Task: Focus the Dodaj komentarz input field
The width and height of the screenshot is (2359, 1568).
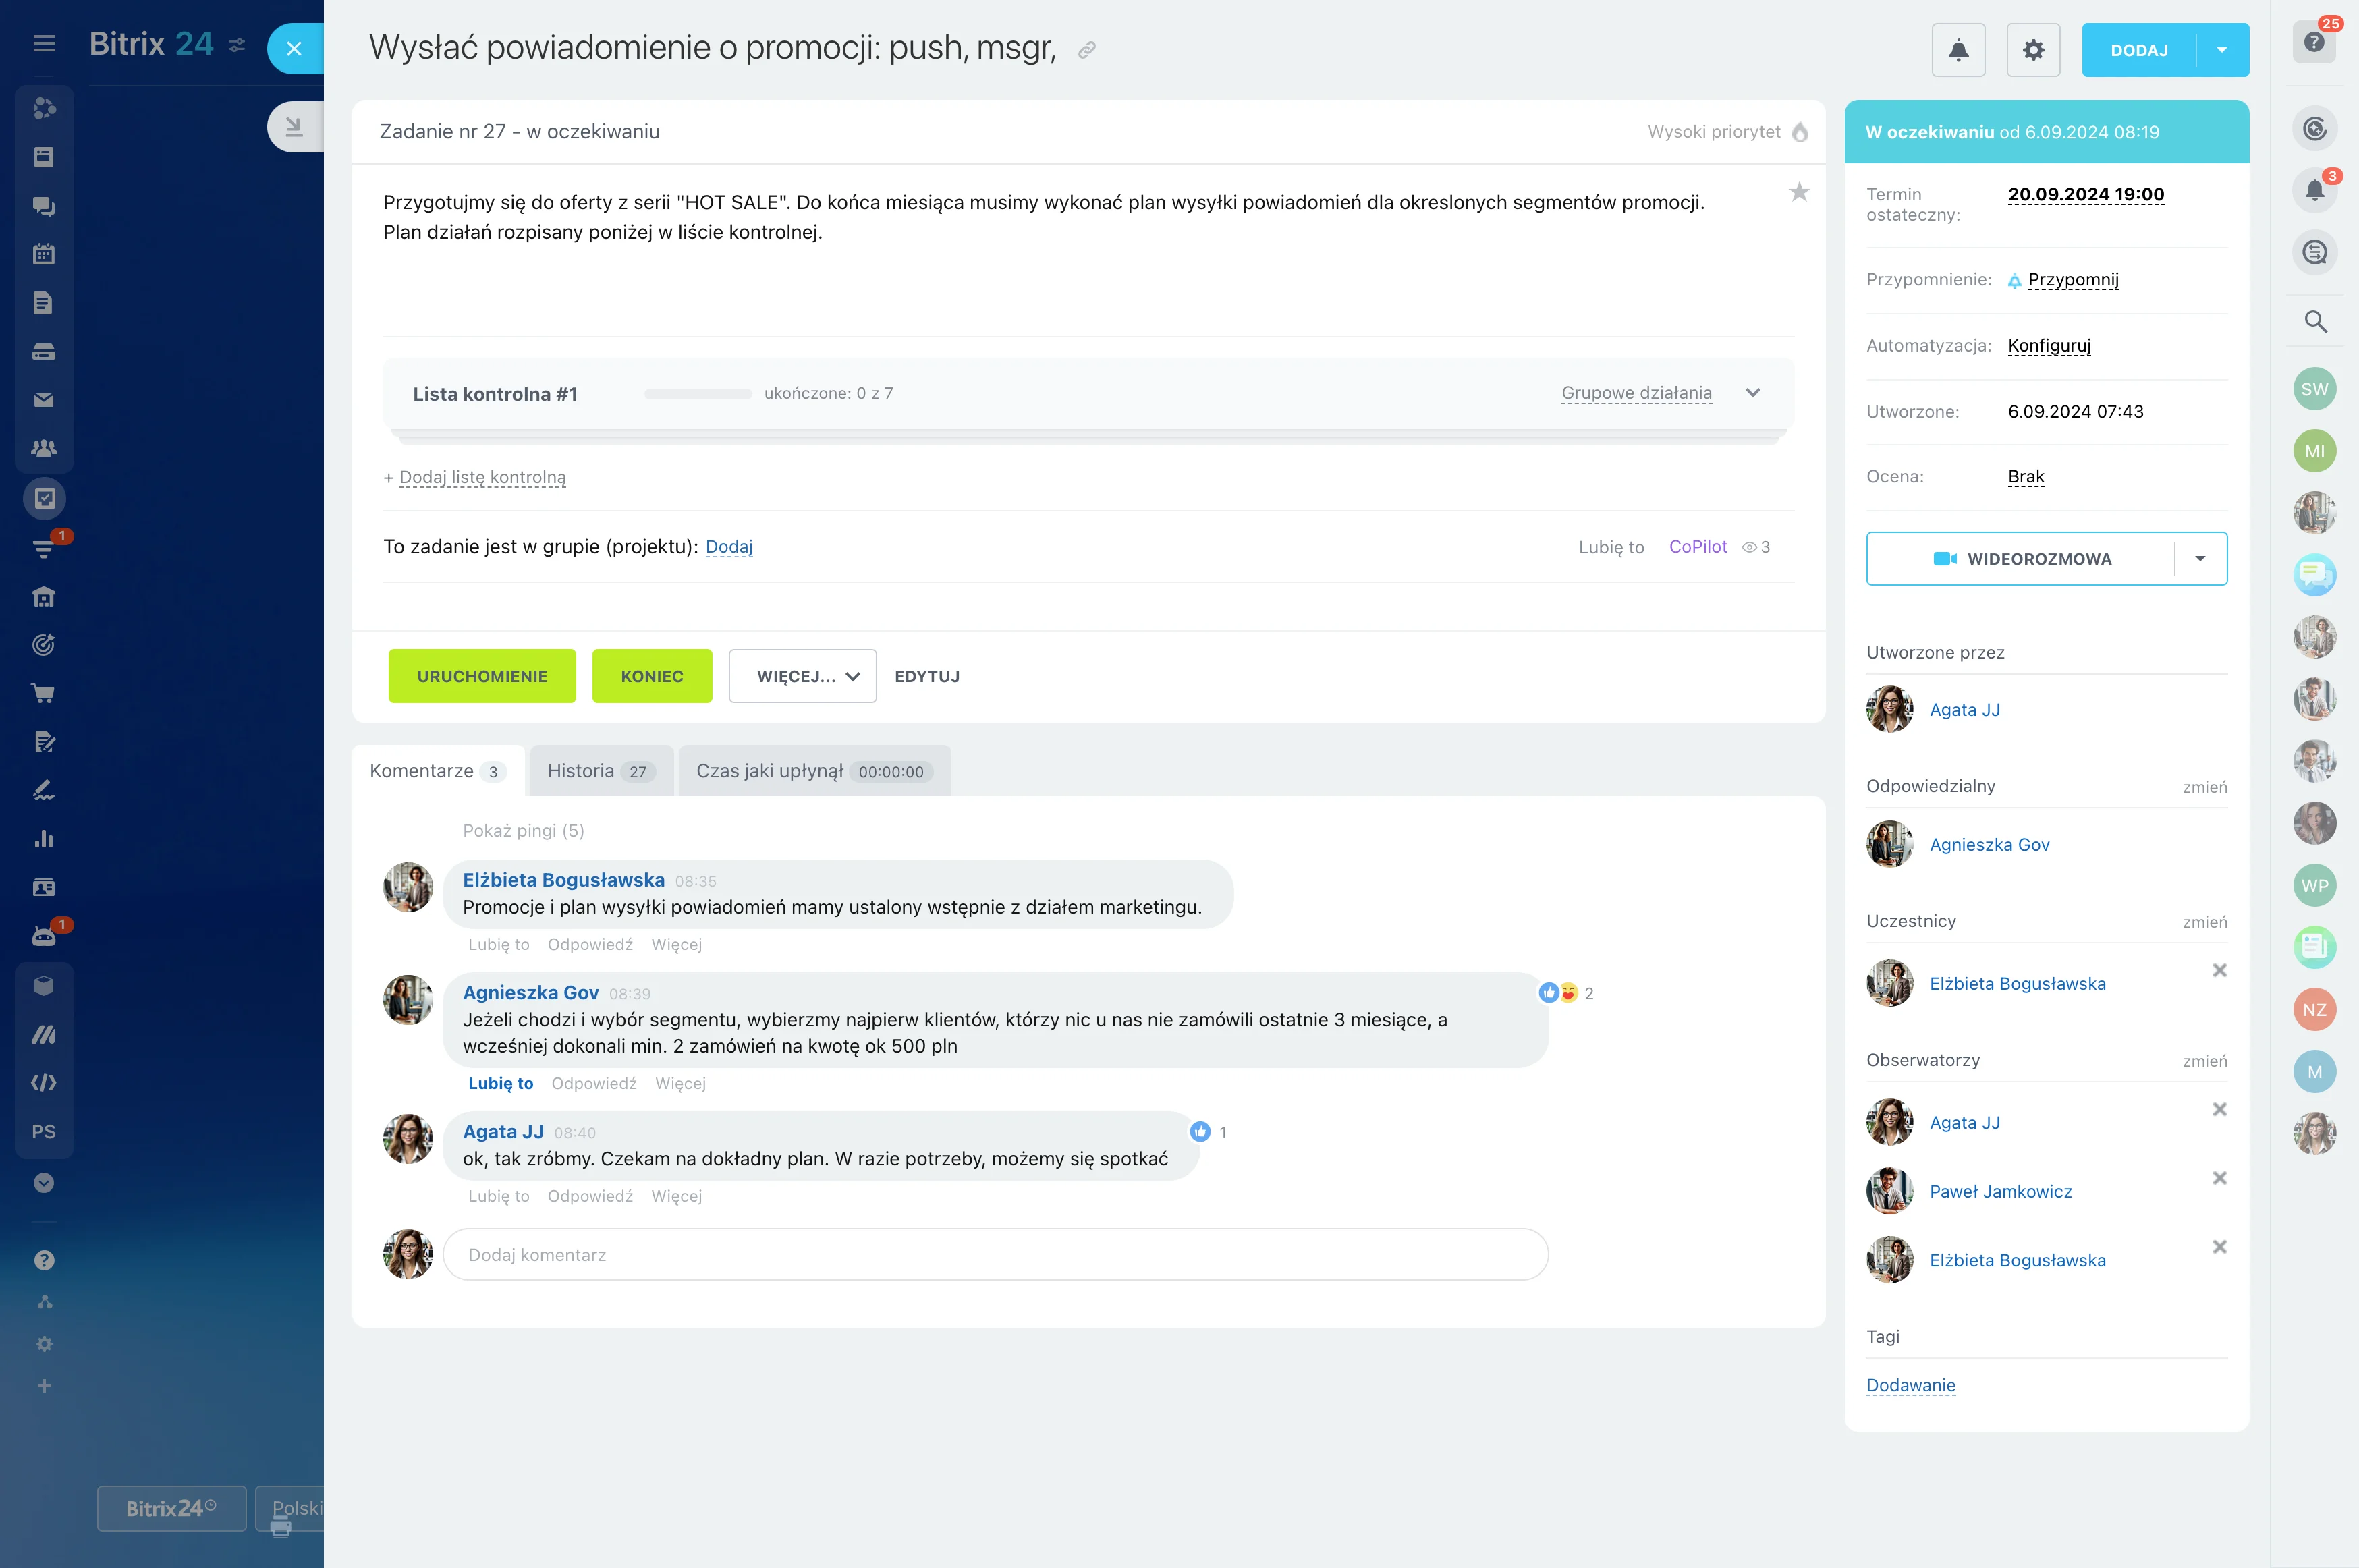Action: coord(995,1254)
